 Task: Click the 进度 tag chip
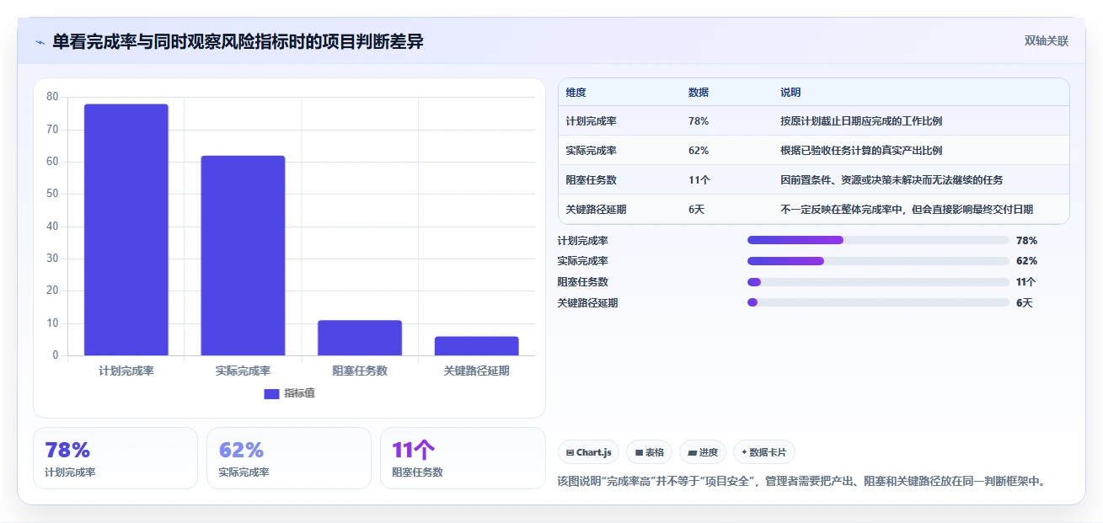[703, 452]
